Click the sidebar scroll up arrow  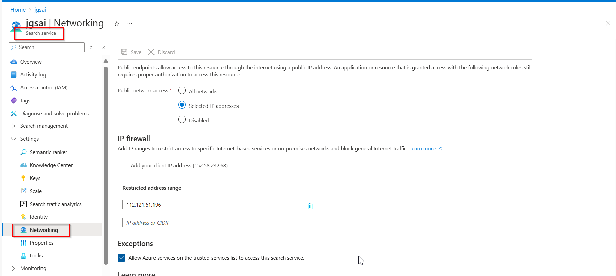click(106, 61)
